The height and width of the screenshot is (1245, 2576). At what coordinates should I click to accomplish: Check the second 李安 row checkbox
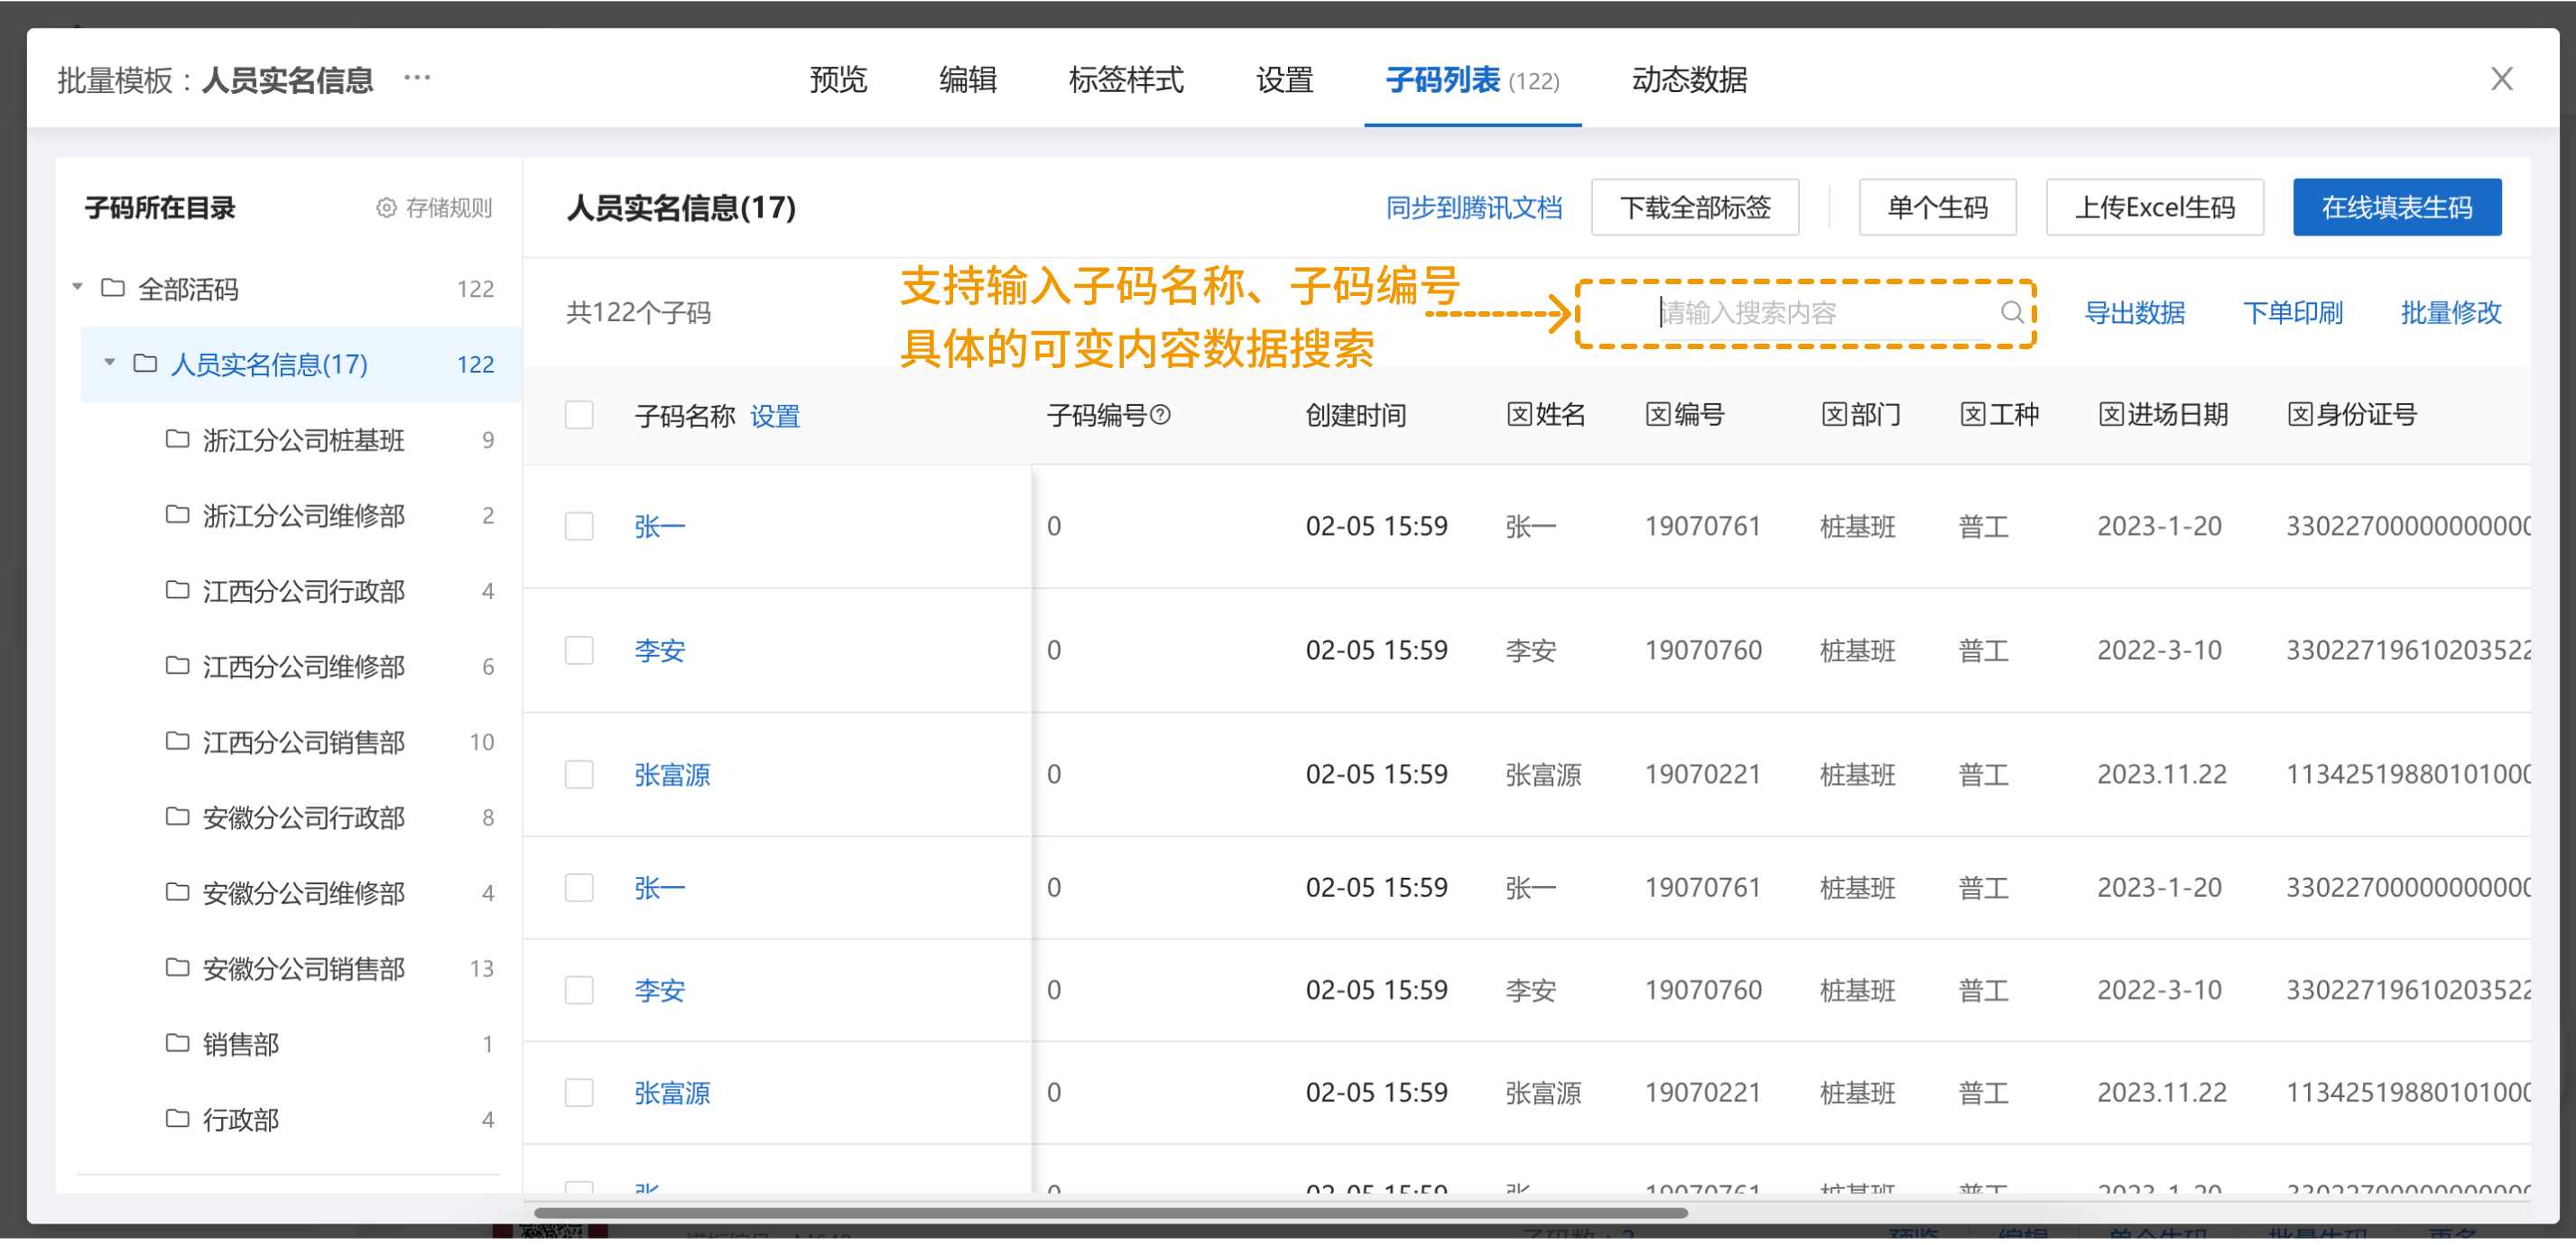579,991
